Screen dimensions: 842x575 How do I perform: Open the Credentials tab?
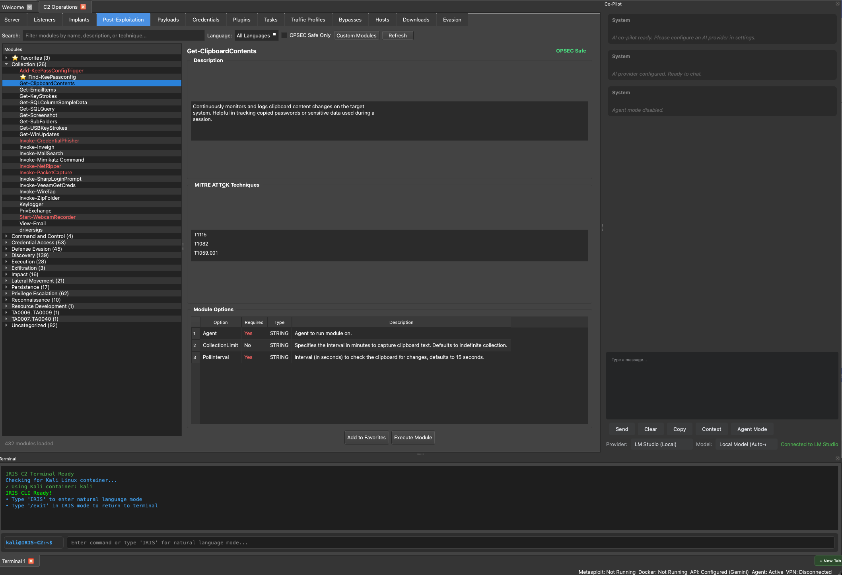(206, 19)
